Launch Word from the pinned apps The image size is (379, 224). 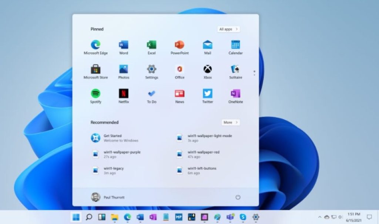coord(124,48)
